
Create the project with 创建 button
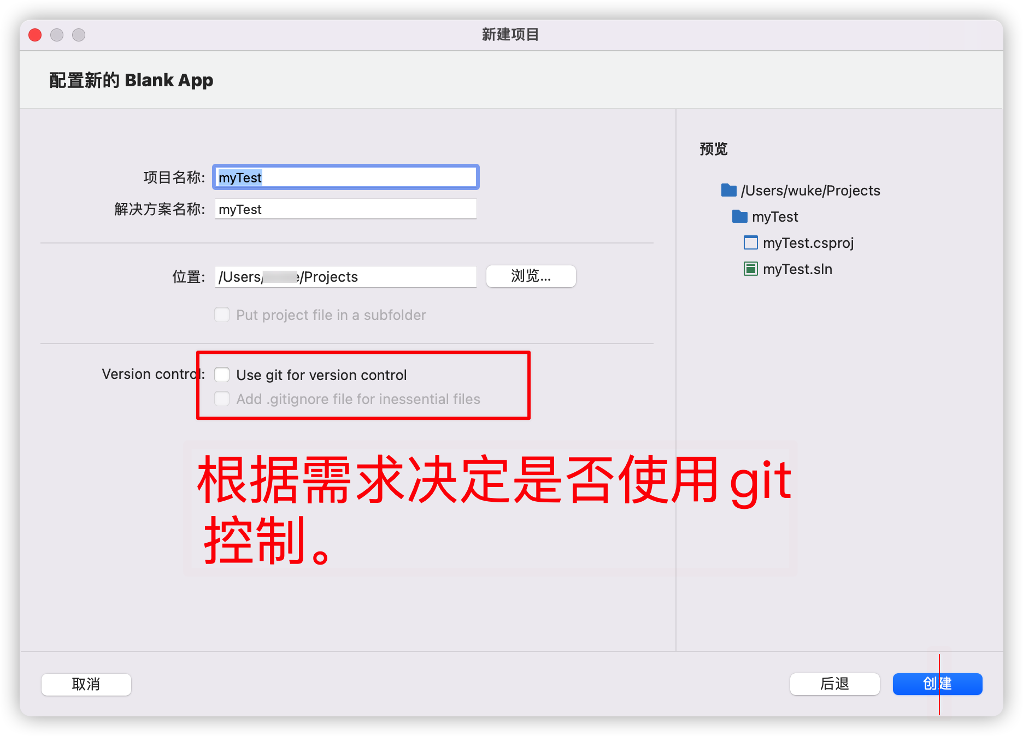point(937,684)
